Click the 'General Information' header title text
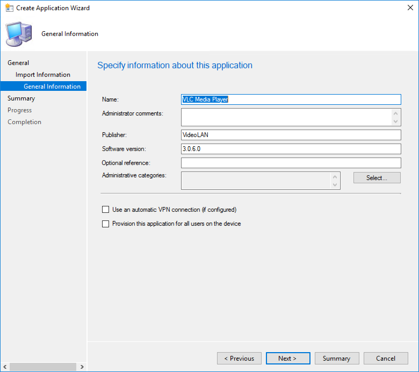Screen dimensions: 419x372 click(70, 34)
